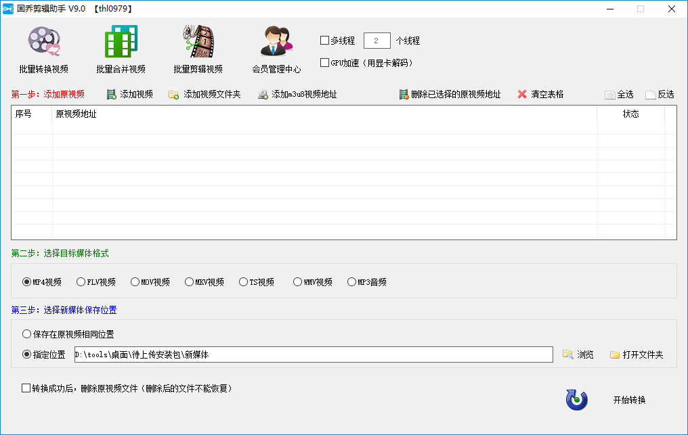Click the 添加视频文件夹 folder icon
This screenshot has height=435, width=688.
point(174,94)
